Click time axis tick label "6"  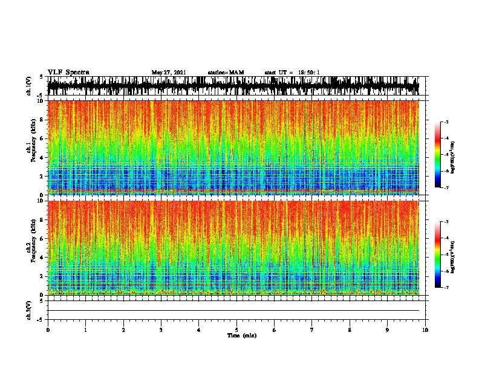coord(275,330)
